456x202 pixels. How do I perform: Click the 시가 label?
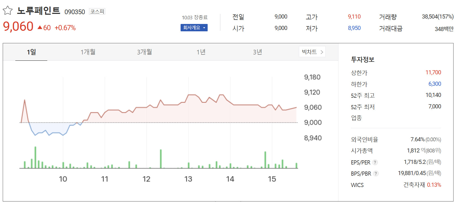[x=238, y=28]
